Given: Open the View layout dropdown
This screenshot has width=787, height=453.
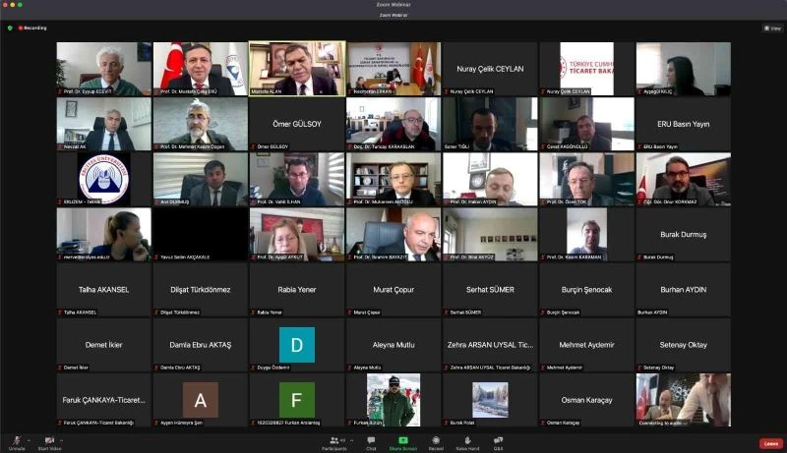Looking at the screenshot, I should pyautogui.click(x=772, y=28).
